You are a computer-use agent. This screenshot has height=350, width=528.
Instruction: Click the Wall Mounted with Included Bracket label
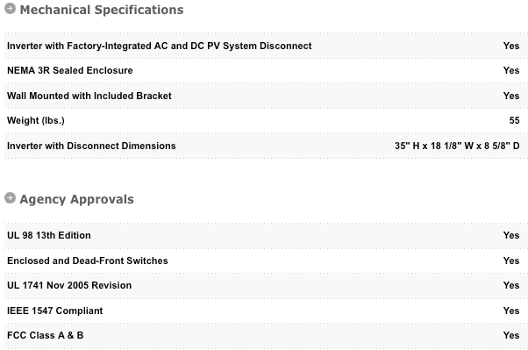pos(89,96)
